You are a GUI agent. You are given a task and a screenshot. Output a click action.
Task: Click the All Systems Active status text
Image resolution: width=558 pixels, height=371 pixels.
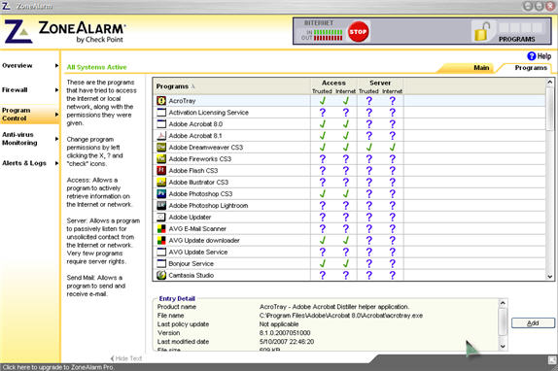[x=96, y=67]
